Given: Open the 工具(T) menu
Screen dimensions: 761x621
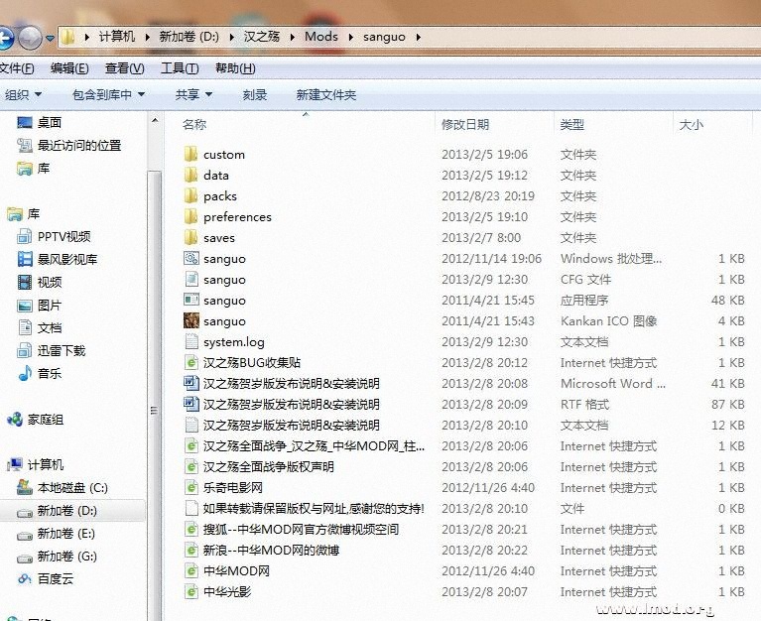Looking at the screenshot, I should (180, 68).
